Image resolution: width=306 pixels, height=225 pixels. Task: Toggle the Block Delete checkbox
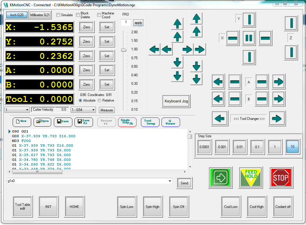pyautogui.click(x=78, y=15)
